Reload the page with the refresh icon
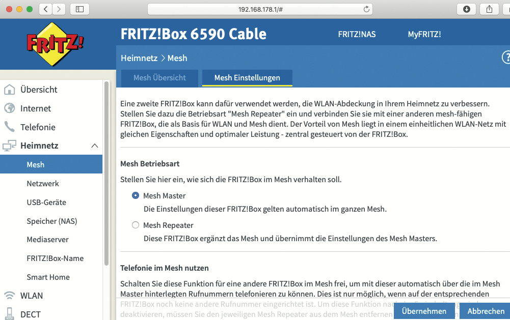The image size is (510, 320). [366, 9]
